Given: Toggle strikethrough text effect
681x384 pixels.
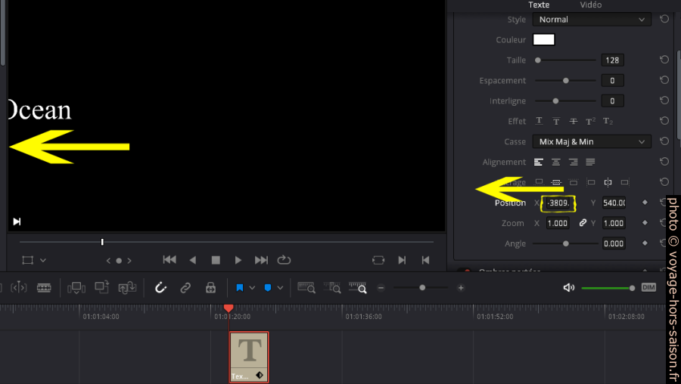Looking at the screenshot, I should click(x=574, y=121).
